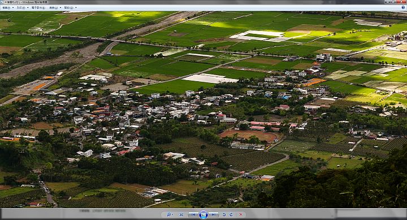Image resolution: width=407 pixels, height=220 pixels.
Task: Go to the Previous photo
Action: tap(193, 214)
